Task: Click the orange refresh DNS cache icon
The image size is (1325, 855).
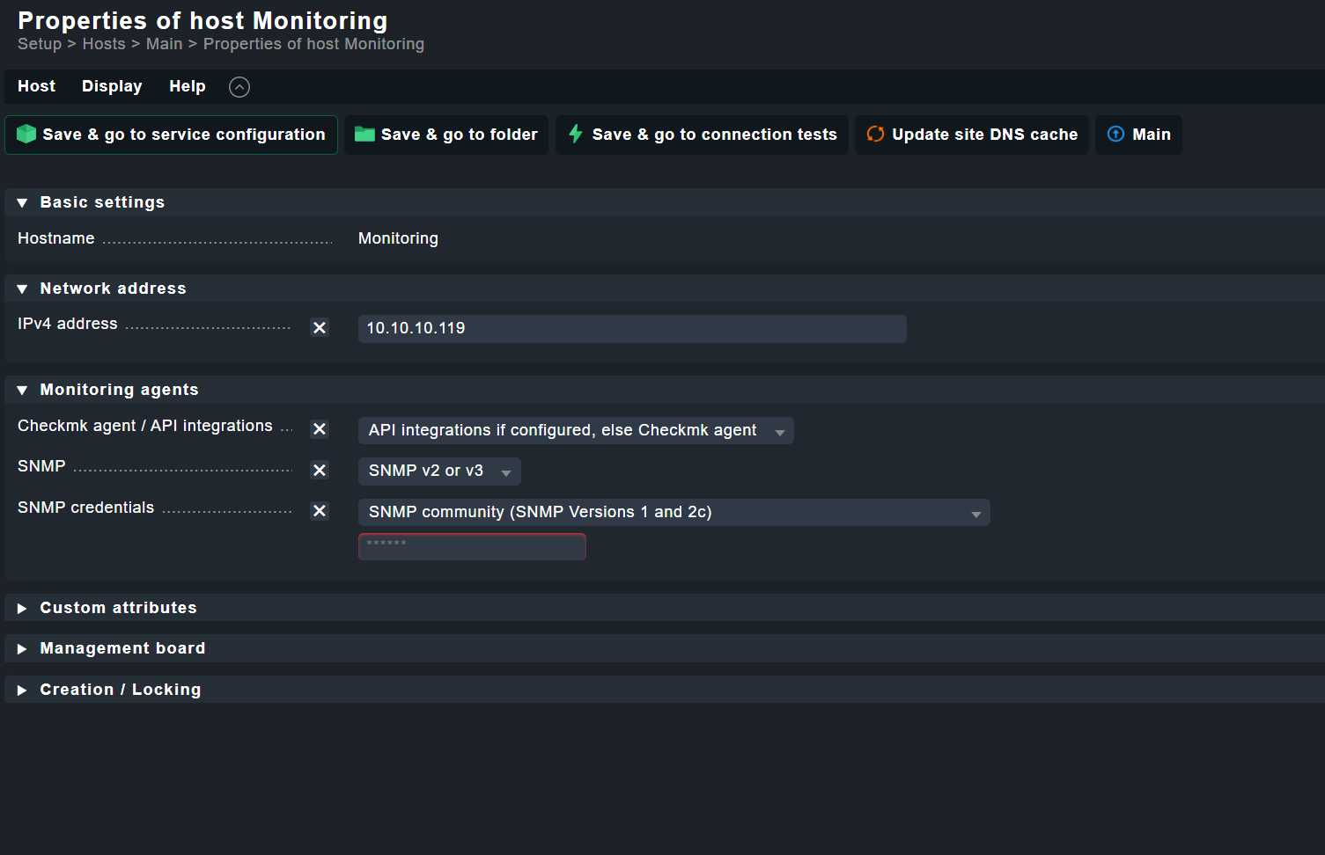Action: (x=875, y=135)
